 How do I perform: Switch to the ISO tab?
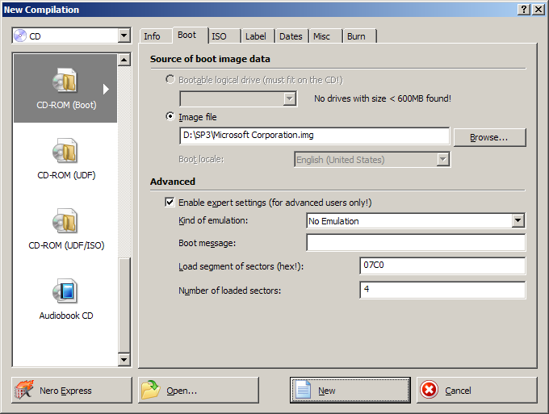tap(219, 36)
